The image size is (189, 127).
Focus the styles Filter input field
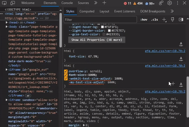pyautogui.click(x=100, y=20)
